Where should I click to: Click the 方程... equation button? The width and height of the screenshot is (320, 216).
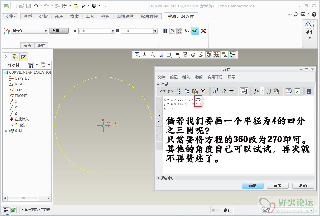(59, 31)
